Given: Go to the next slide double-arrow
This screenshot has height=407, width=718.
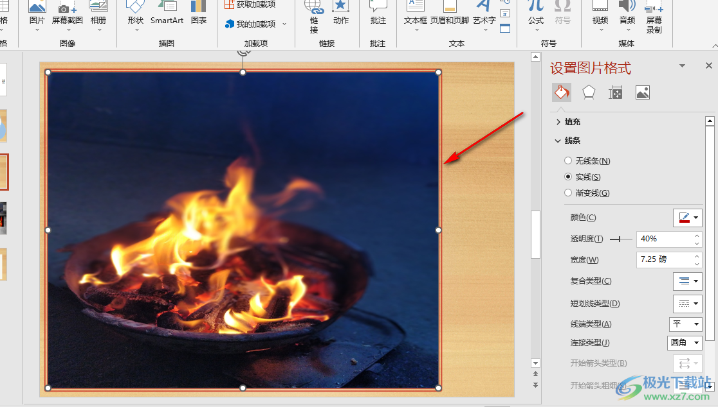Looking at the screenshot, I should point(535,385).
